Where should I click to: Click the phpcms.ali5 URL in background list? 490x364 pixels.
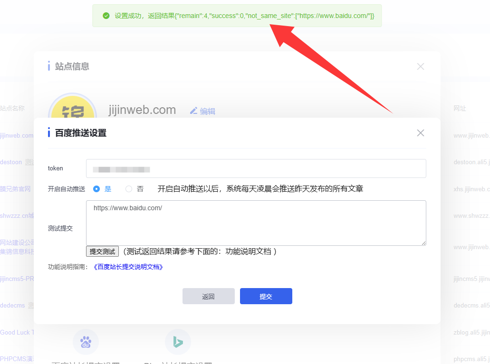[x=472, y=359]
